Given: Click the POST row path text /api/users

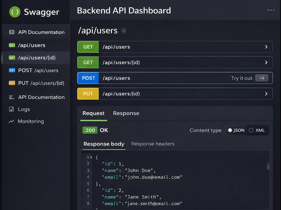Looking at the screenshot, I should coord(116,78).
